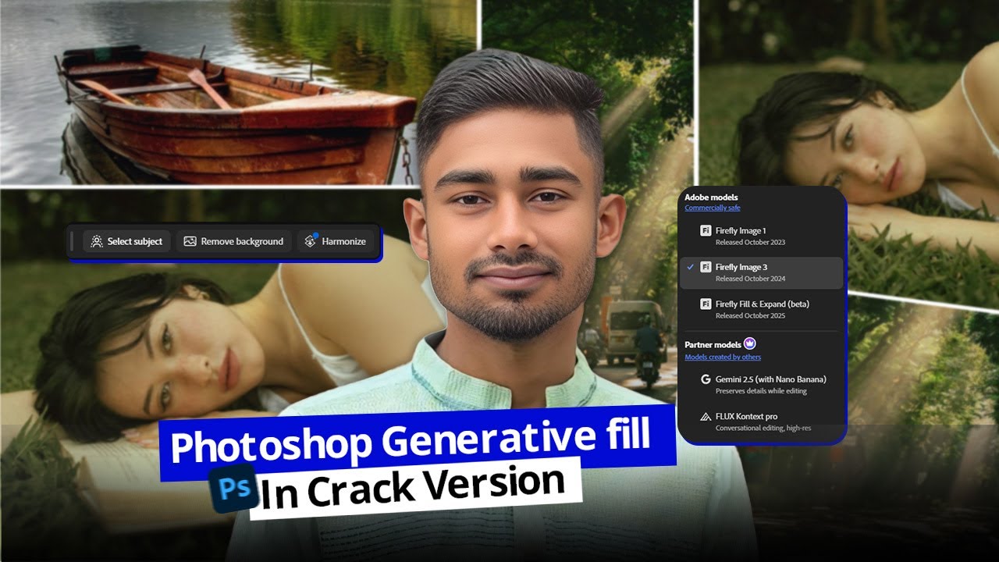Click the purple crown premium icon
The width and height of the screenshot is (999, 562).
click(750, 343)
